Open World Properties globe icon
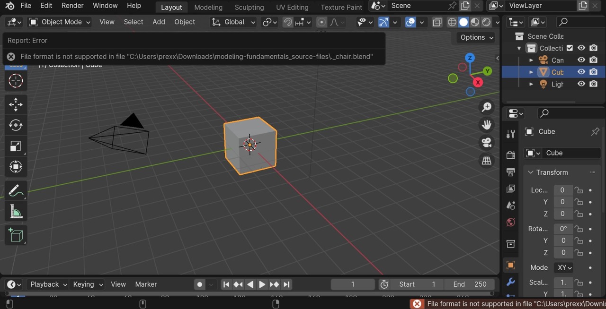The height and width of the screenshot is (309, 606). 510,222
